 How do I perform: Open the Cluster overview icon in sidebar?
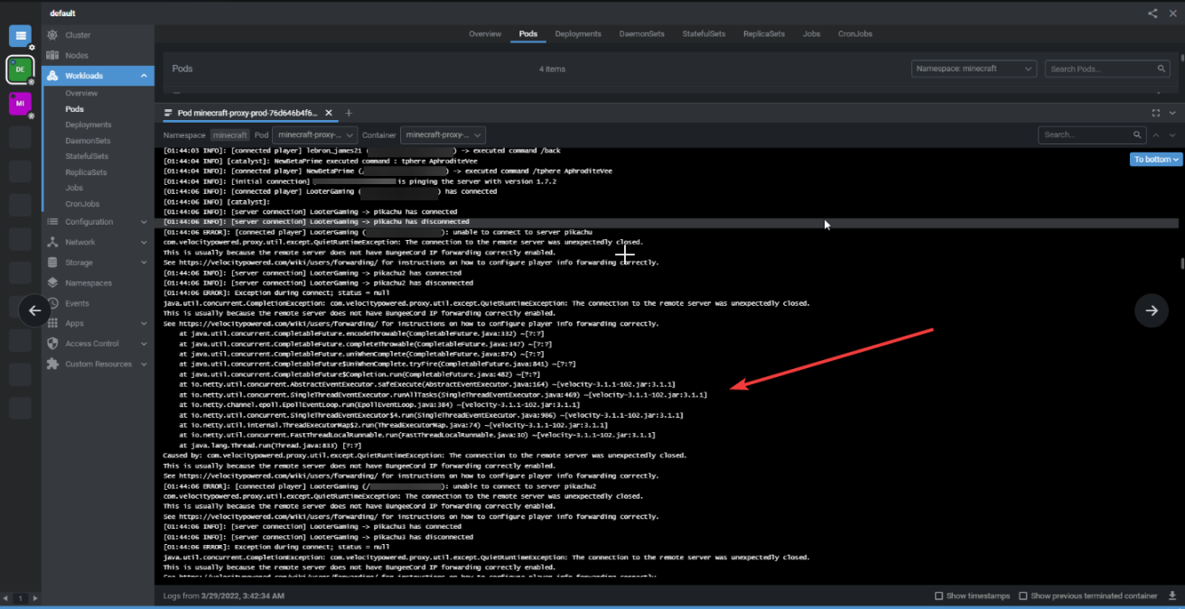click(53, 34)
